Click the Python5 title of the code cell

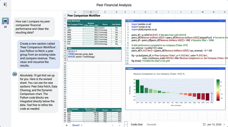click(130, 21)
